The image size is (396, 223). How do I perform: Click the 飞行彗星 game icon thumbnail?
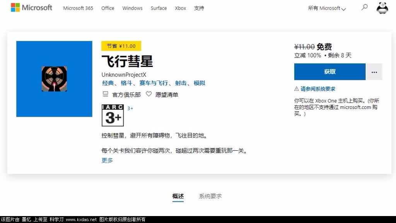coord(54,79)
